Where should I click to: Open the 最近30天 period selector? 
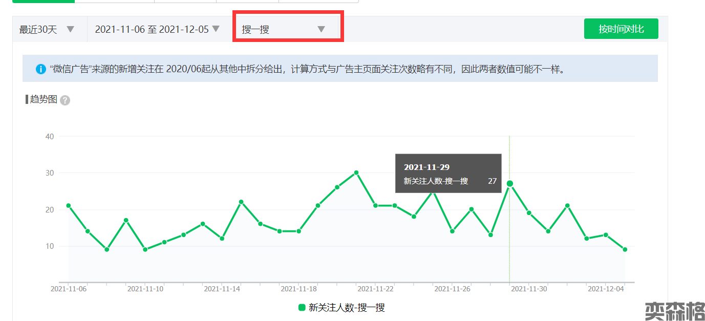coord(47,30)
